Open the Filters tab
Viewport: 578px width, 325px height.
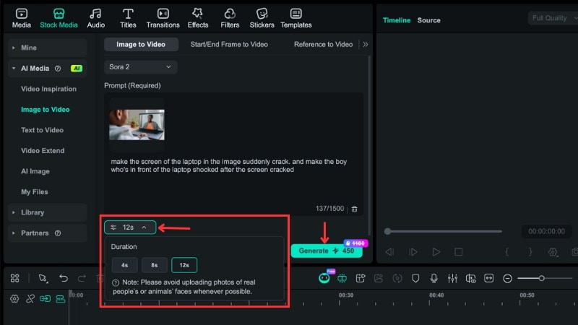coord(230,19)
